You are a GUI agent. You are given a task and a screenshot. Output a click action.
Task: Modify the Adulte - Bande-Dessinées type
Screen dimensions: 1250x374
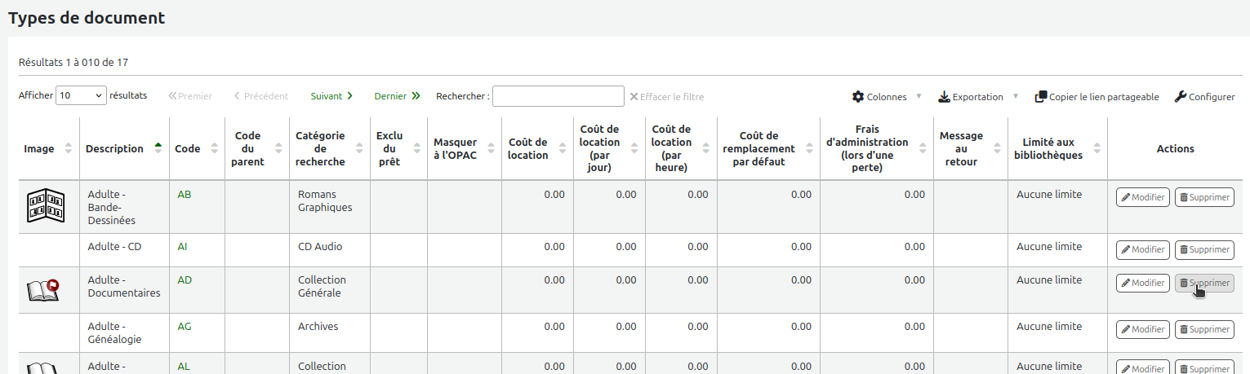(x=1143, y=197)
